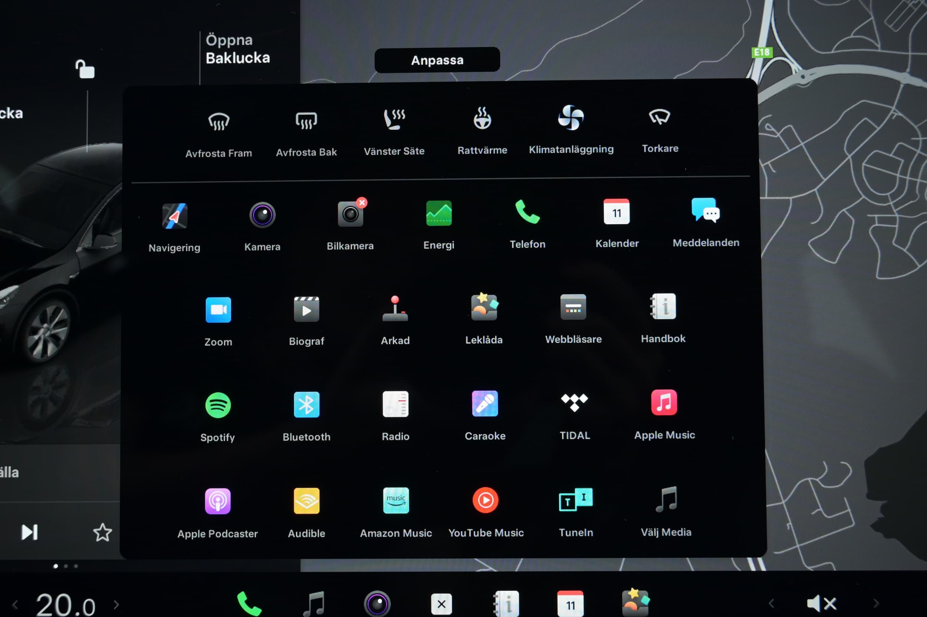This screenshot has height=617, width=927.
Task: Open phone from bottom dock
Action: [249, 603]
